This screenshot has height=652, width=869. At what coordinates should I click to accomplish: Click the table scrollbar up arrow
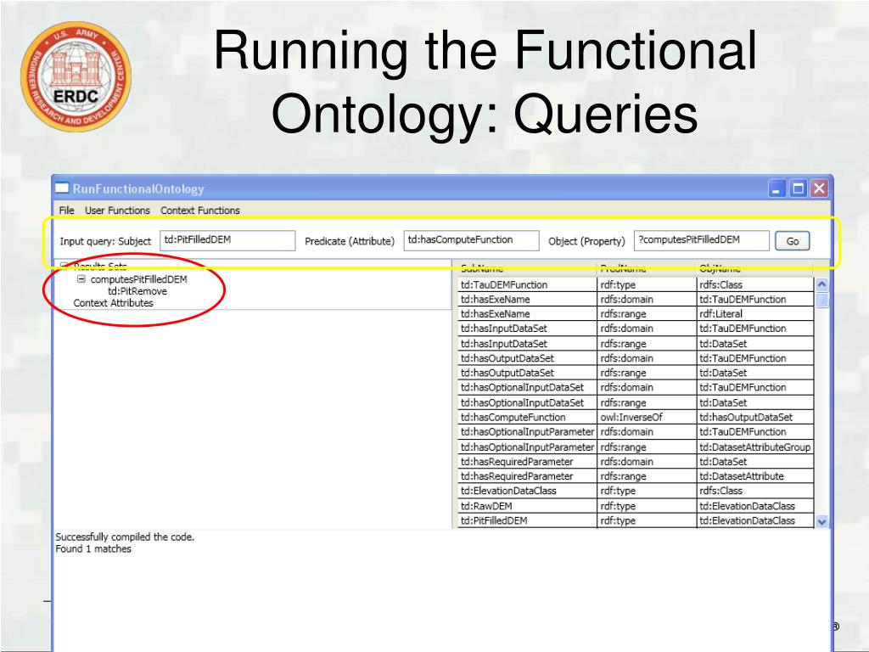[821, 284]
